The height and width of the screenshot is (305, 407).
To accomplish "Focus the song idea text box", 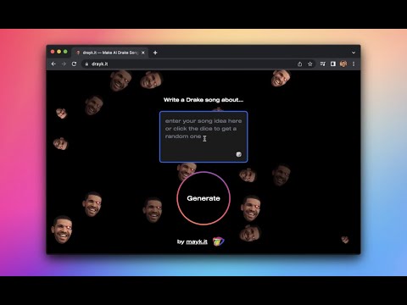I will tap(203, 137).
